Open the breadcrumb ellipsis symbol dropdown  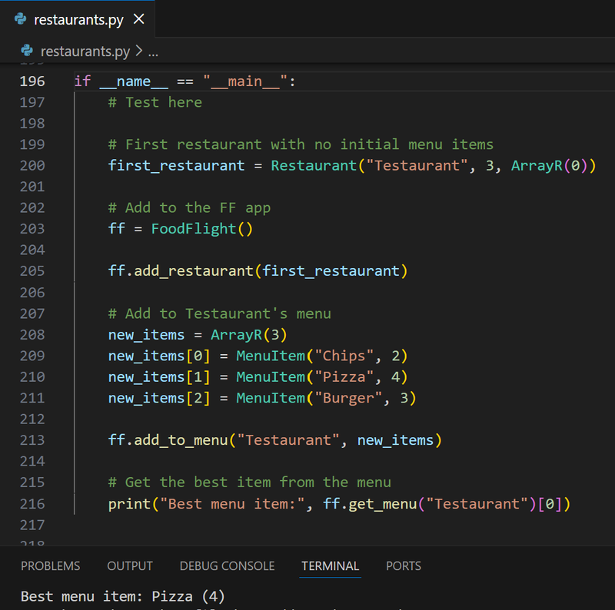point(152,51)
